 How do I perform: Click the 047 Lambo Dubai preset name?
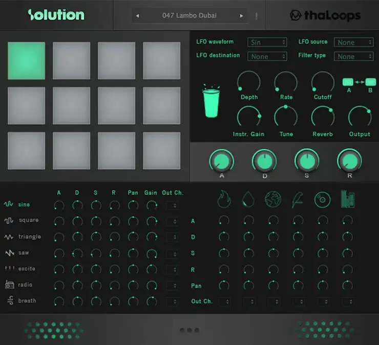[x=189, y=16]
